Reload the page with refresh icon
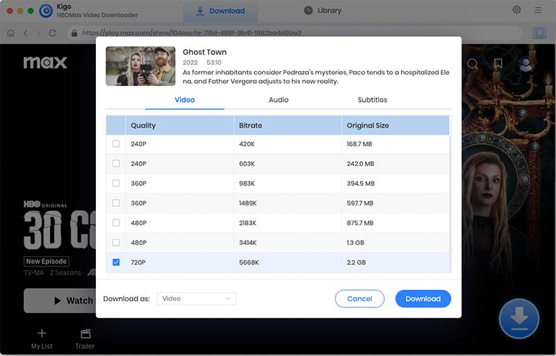The image size is (556, 356). click(x=53, y=33)
